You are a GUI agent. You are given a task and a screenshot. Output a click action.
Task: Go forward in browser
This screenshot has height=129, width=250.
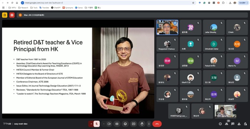click(7, 3)
